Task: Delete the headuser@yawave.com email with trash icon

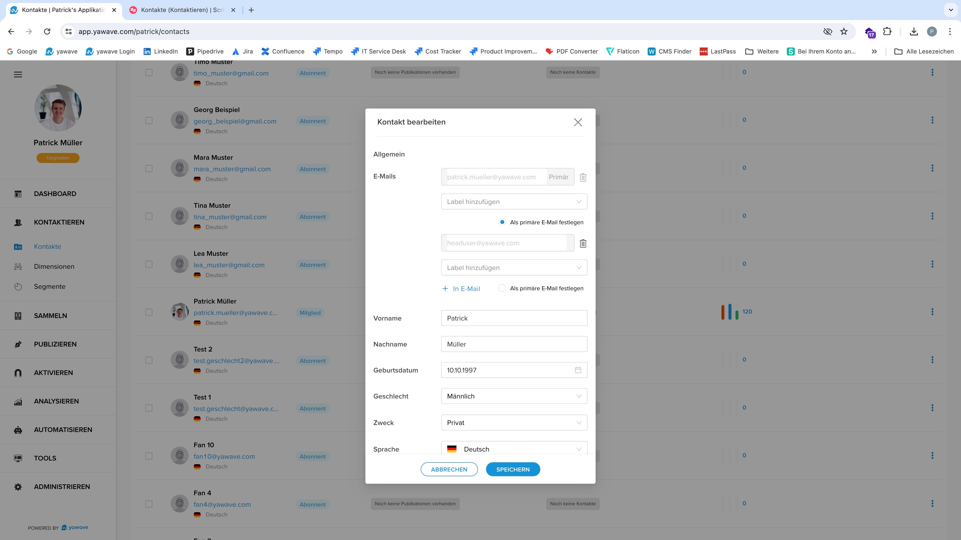Action: pyautogui.click(x=583, y=243)
